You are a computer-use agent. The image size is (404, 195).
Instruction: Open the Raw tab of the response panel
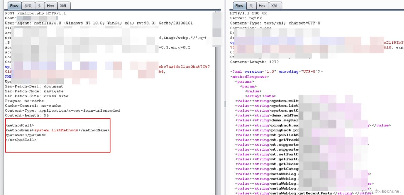(x=239, y=6)
